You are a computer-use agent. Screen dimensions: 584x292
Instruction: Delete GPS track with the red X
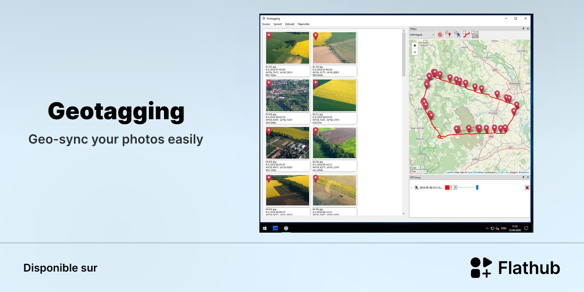tap(527, 187)
